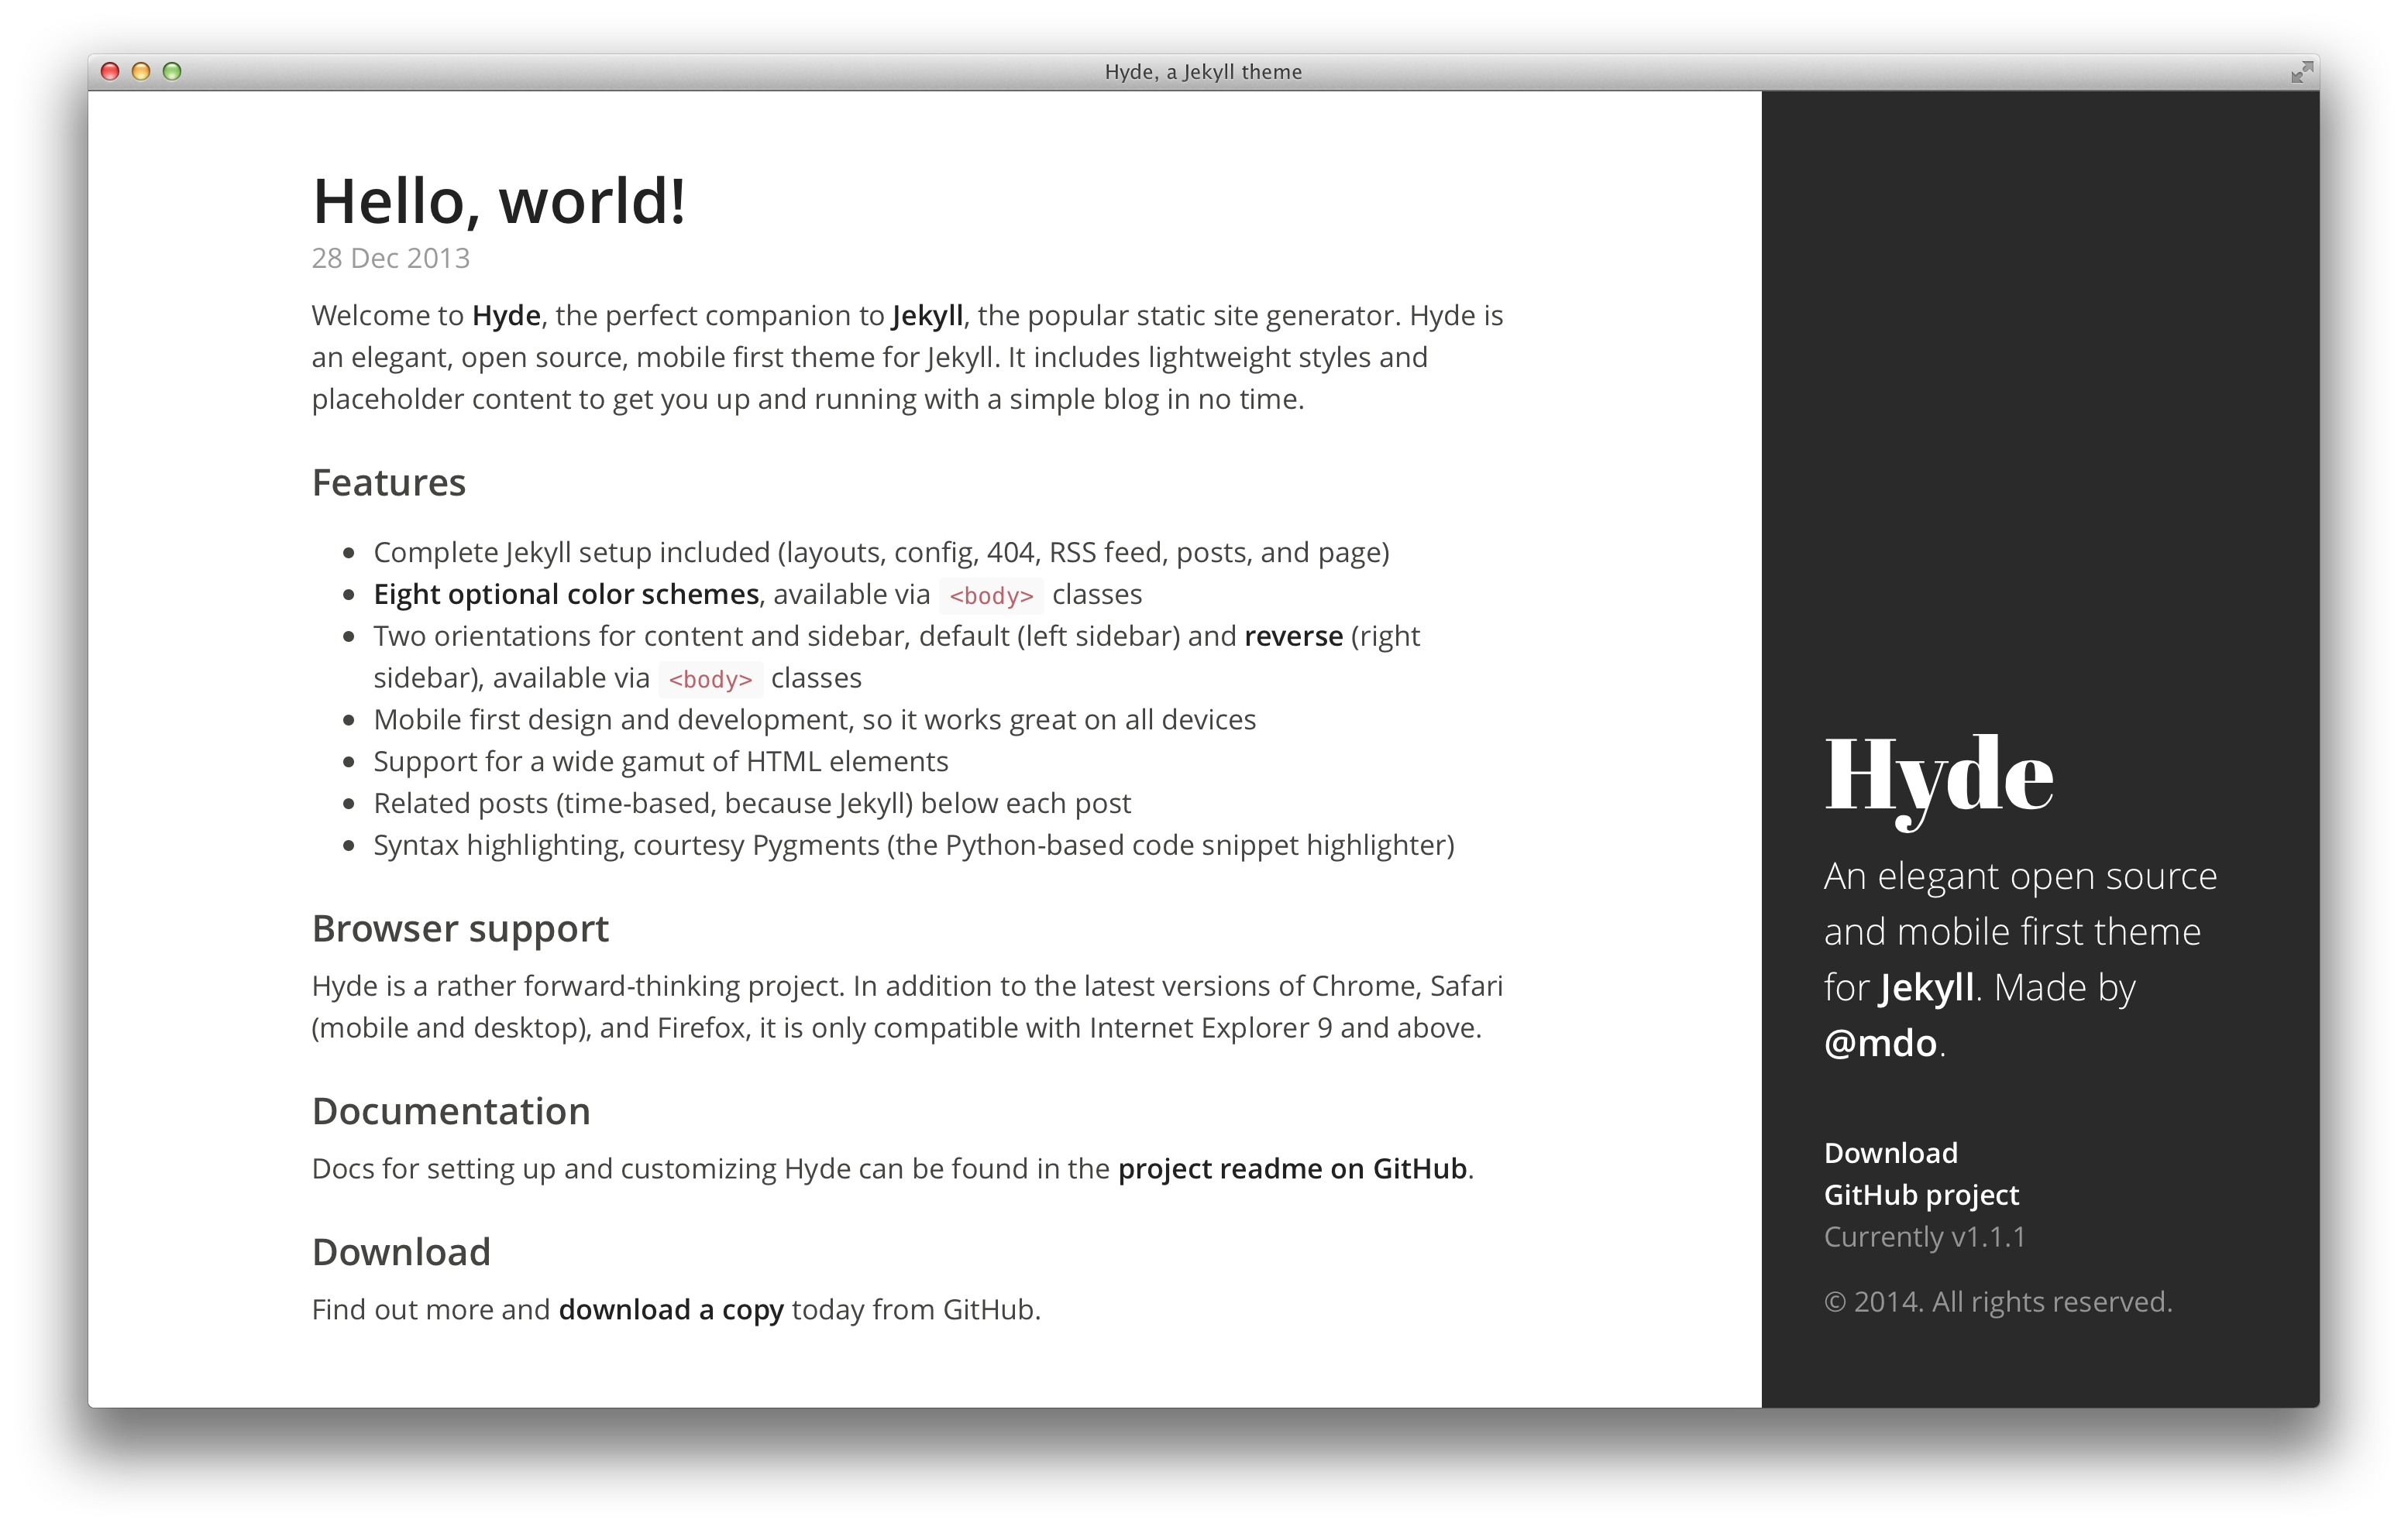Click the "Mobile first design and development" bullet
The image size is (2408, 1530).
coord(814,719)
